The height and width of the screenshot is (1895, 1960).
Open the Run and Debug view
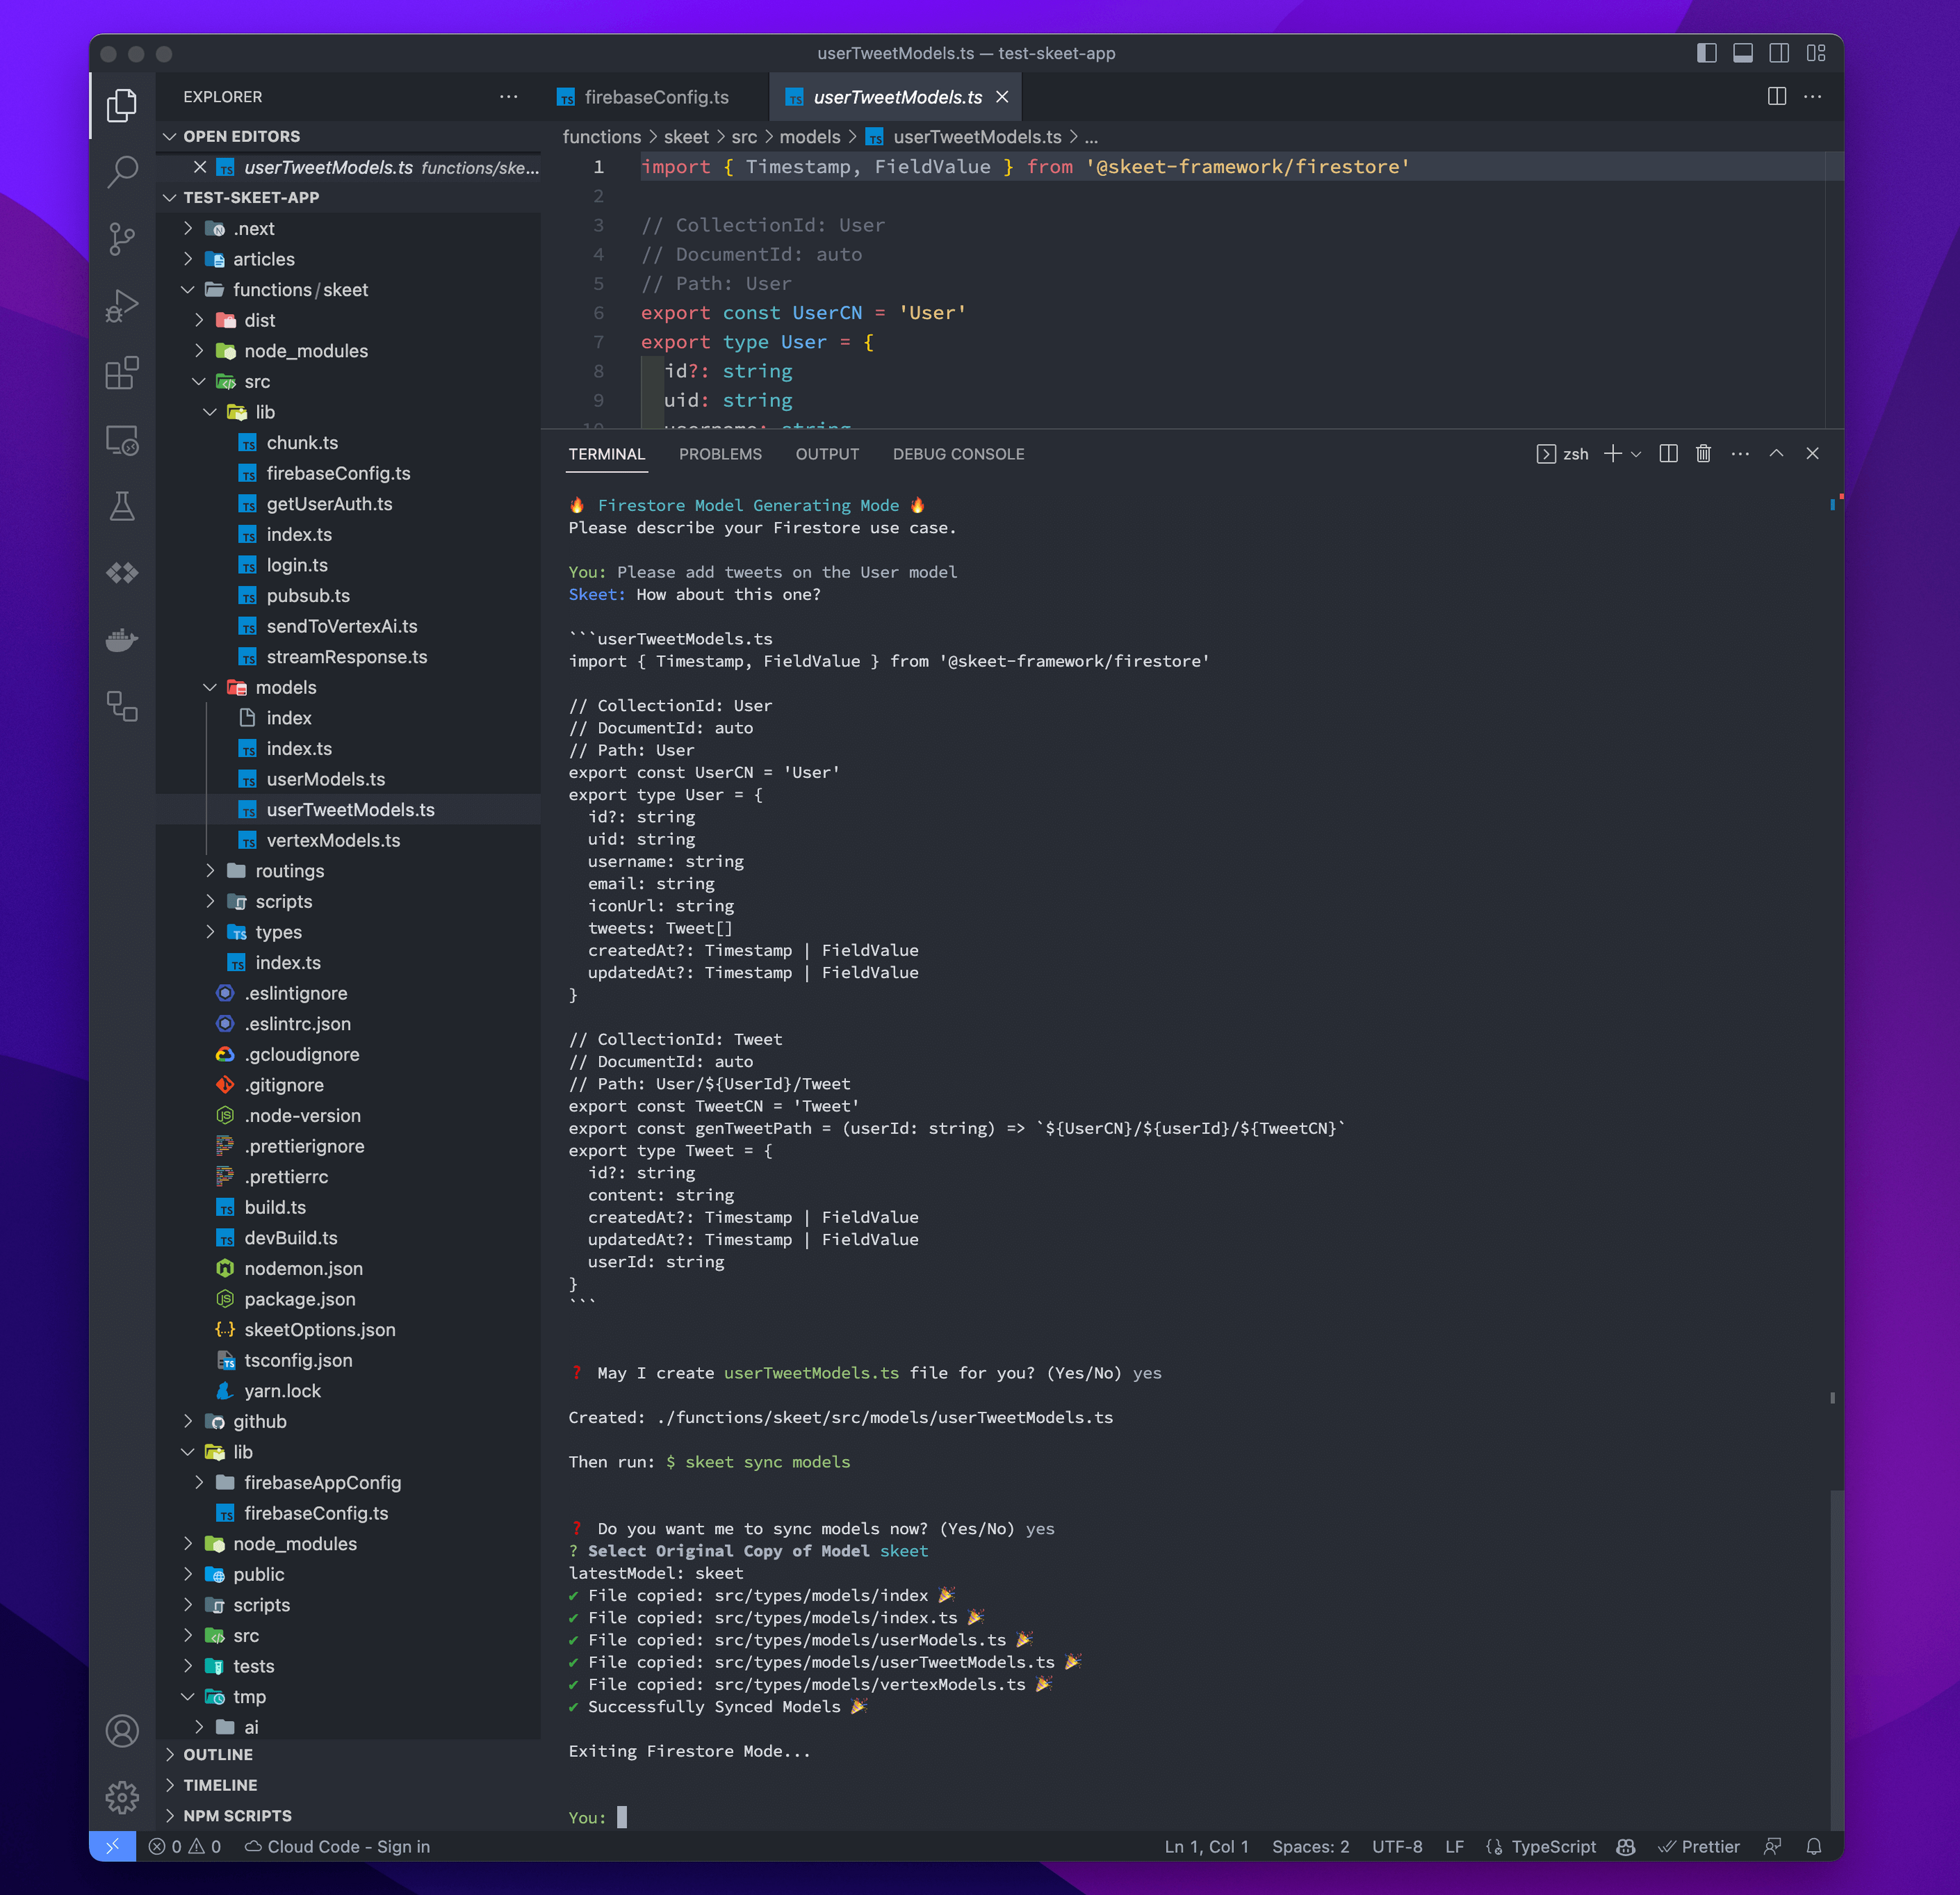click(x=122, y=306)
